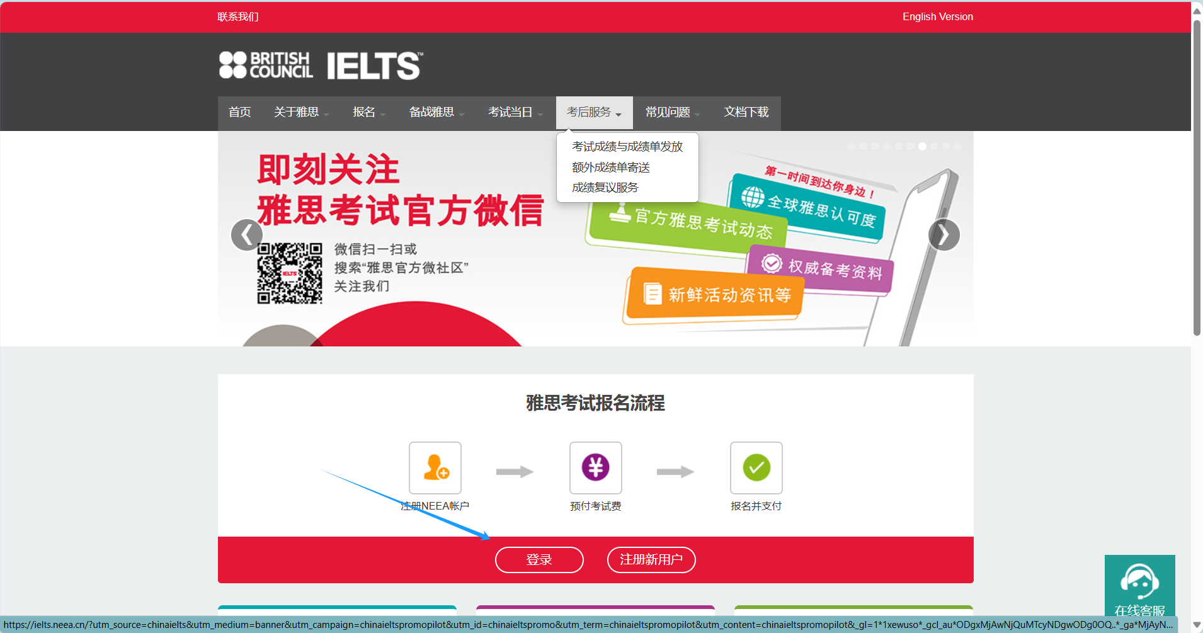Select the first carousel indicator dot
The height and width of the screenshot is (633, 1203).
point(852,146)
